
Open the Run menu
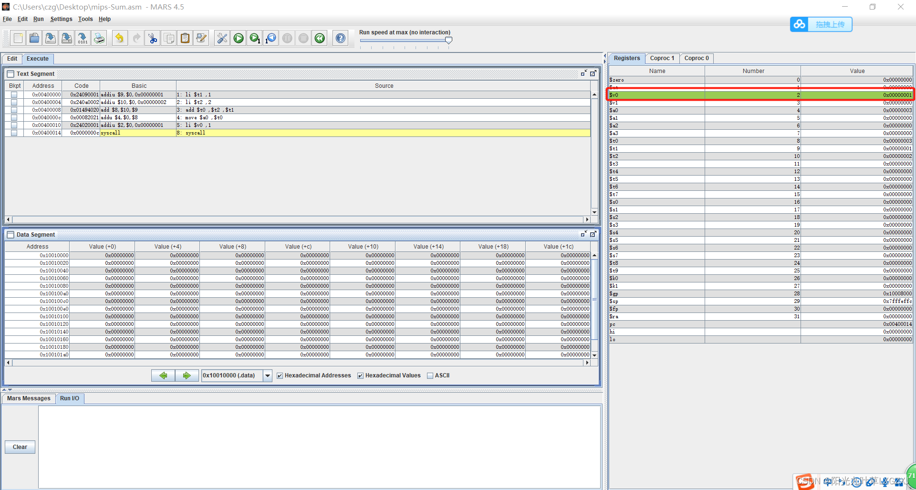pyautogui.click(x=38, y=19)
